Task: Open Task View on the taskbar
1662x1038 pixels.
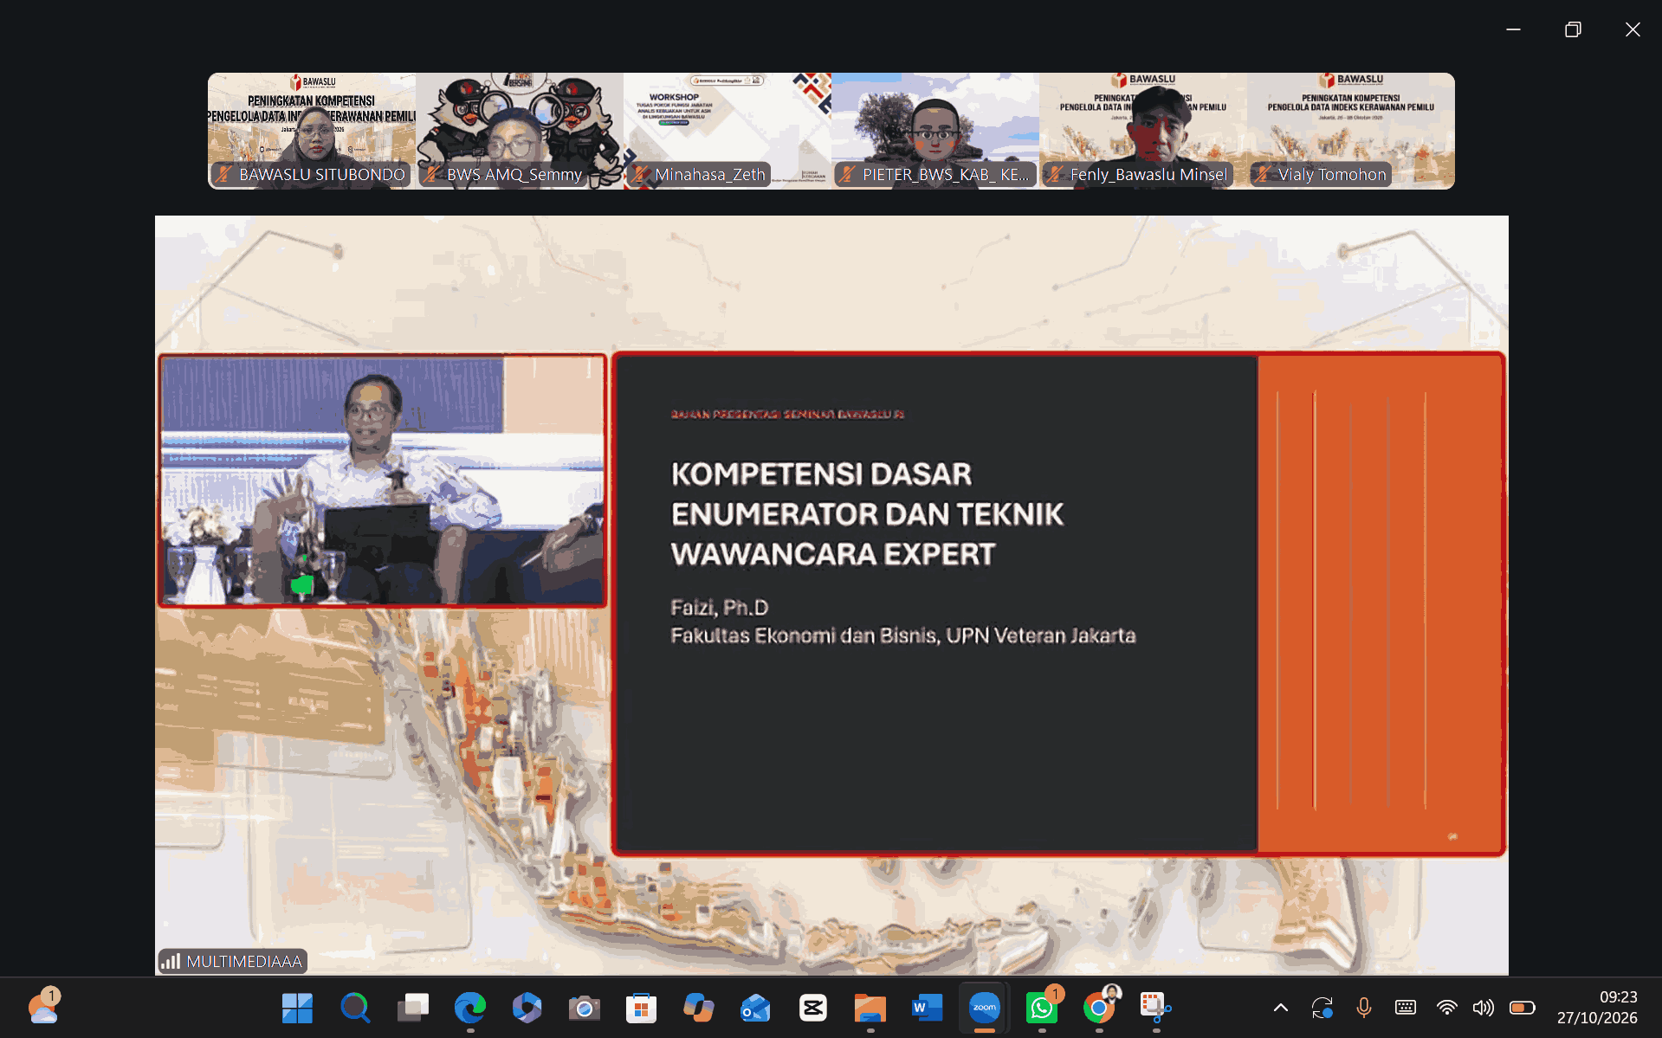Action: pyautogui.click(x=413, y=1008)
